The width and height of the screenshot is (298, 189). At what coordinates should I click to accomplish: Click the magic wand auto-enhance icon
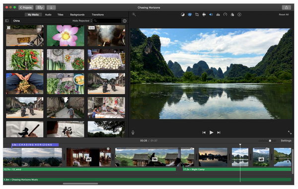134,14
